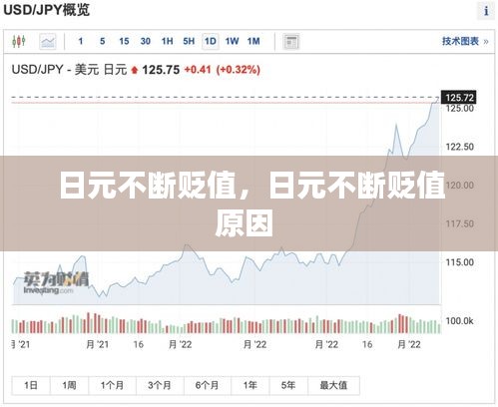Click the 125.72 current price marker
This screenshot has height=407, width=498.
(459, 98)
